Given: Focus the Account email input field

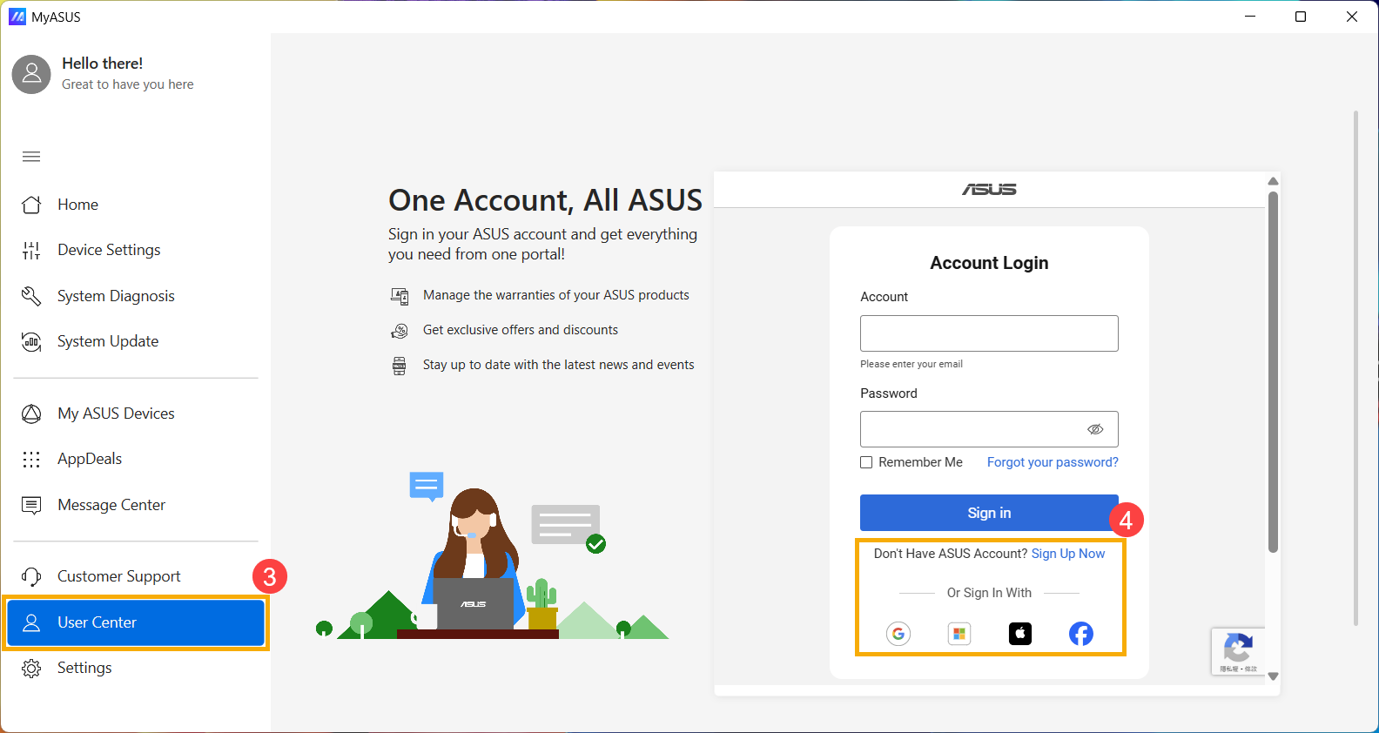Looking at the screenshot, I should click(989, 333).
